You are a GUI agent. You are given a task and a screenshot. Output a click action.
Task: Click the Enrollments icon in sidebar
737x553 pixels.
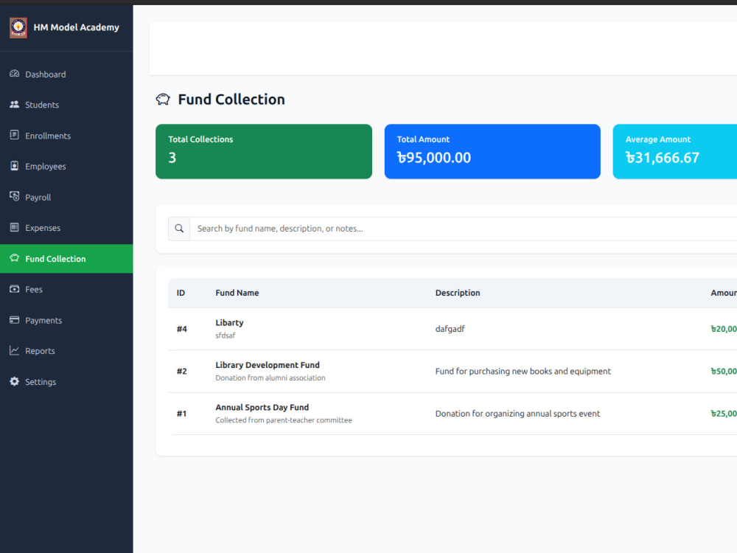click(15, 135)
